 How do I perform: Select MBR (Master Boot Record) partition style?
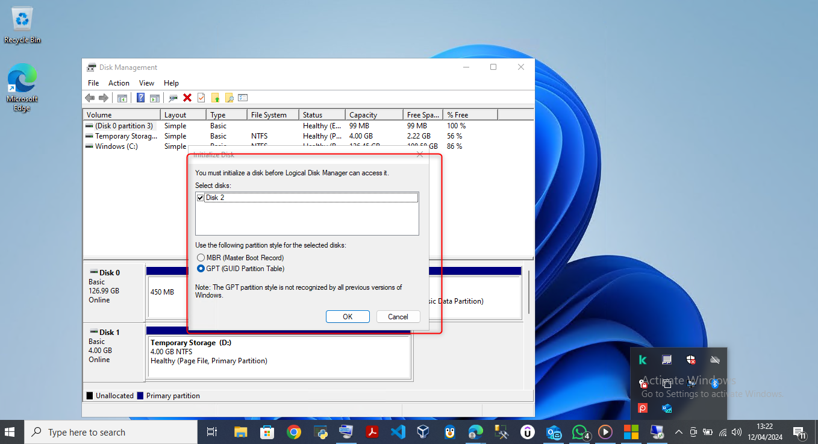(x=240, y=258)
